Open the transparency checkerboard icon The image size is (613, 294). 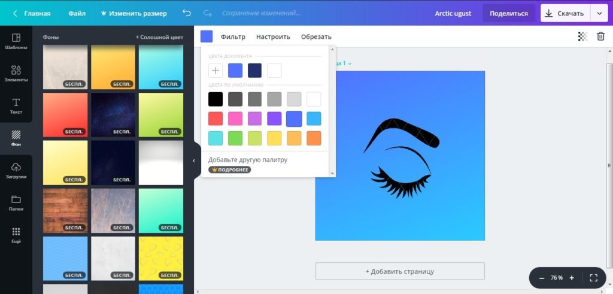[x=582, y=37]
